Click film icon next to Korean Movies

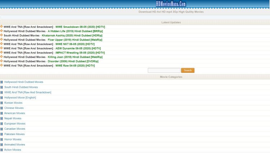[x=1, y=103]
